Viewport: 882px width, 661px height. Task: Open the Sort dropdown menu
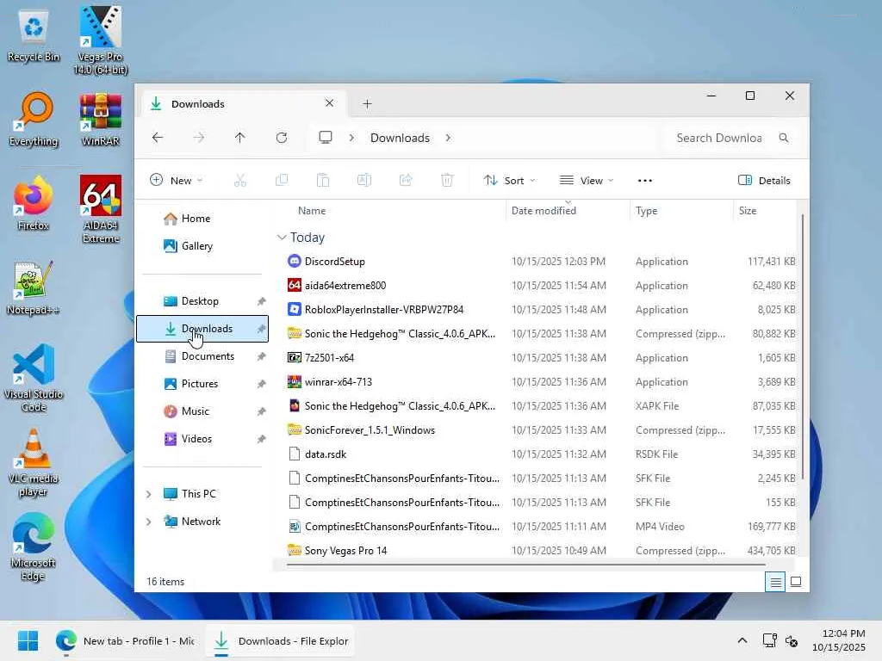(x=510, y=181)
